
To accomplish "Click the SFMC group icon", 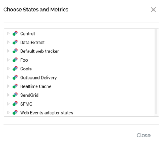I will click(15, 104).
